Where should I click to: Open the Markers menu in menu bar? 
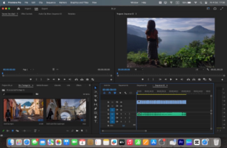tap(63, 3)
